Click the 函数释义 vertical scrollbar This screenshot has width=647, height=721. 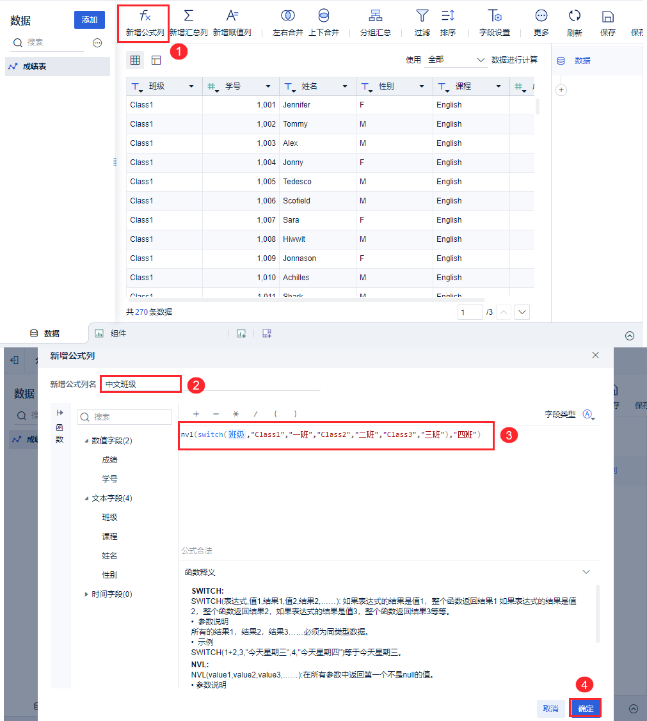point(598,614)
